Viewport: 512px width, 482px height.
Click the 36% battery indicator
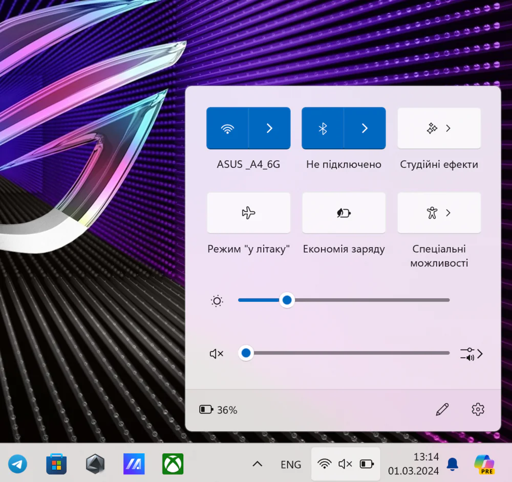(218, 409)
